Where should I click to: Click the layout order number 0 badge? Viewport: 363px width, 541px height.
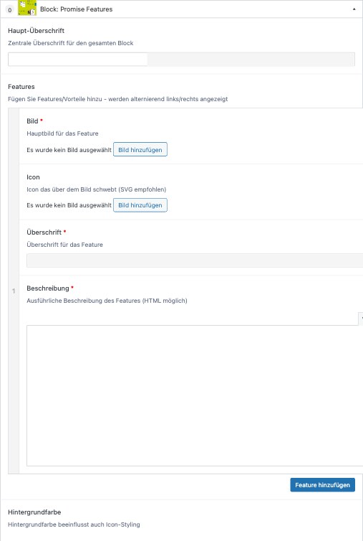[9, 10]
